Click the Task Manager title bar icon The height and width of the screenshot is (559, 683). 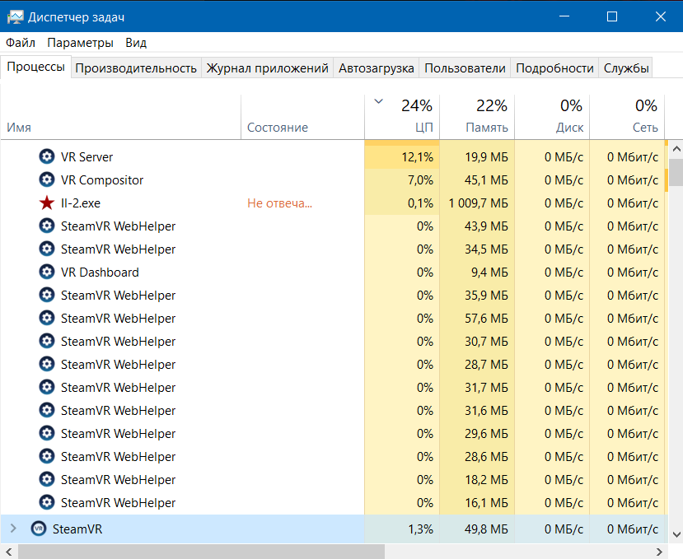pos(15,16)
